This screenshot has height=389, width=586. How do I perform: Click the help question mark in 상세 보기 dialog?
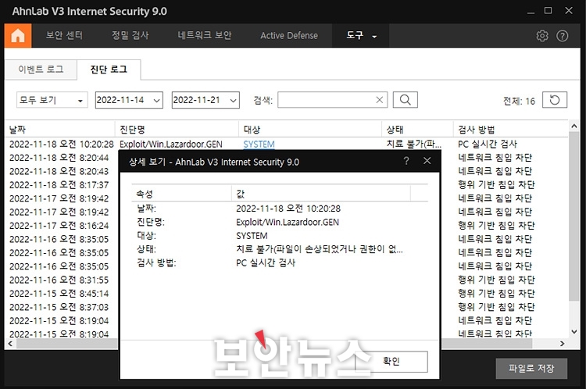[406, 161]
